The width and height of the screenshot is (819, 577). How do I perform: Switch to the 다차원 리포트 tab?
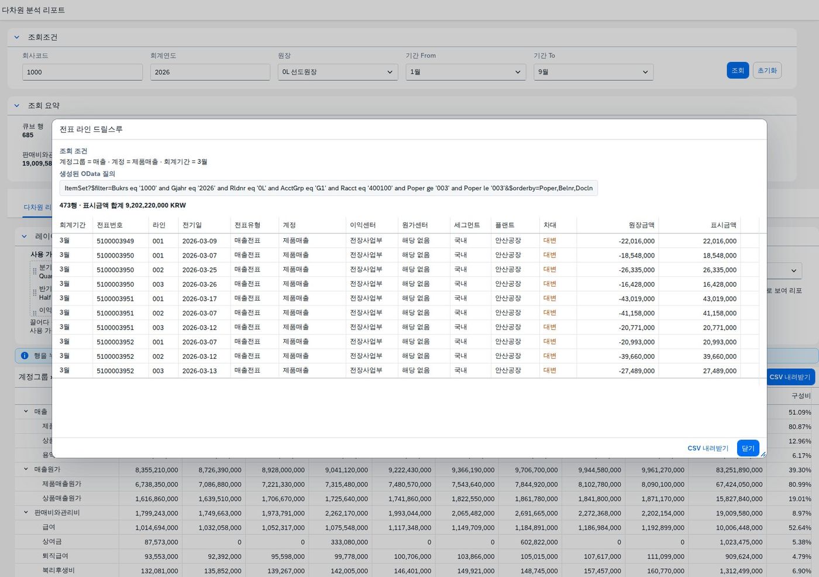coord(37,207)
